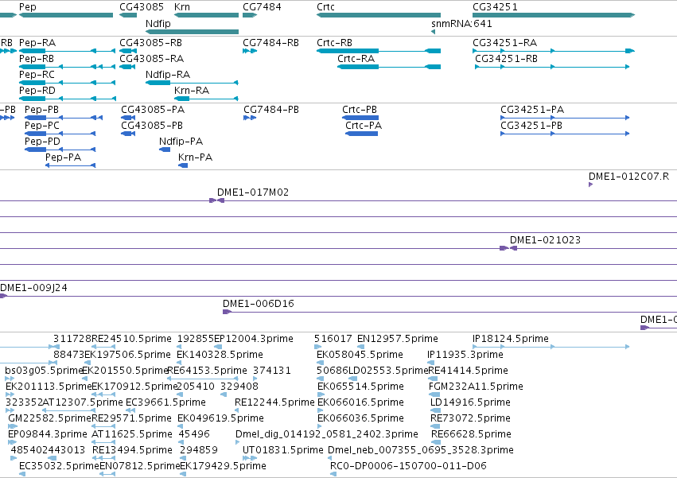Click transcript Crtc-RB
Image resolution: width=677 pixels, height=478 pixels.
pyautogui.click(x=335, y=43)
